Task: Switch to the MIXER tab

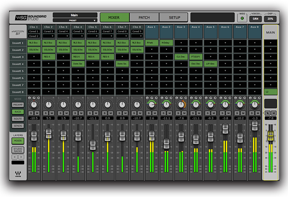Action: [115, 17]
